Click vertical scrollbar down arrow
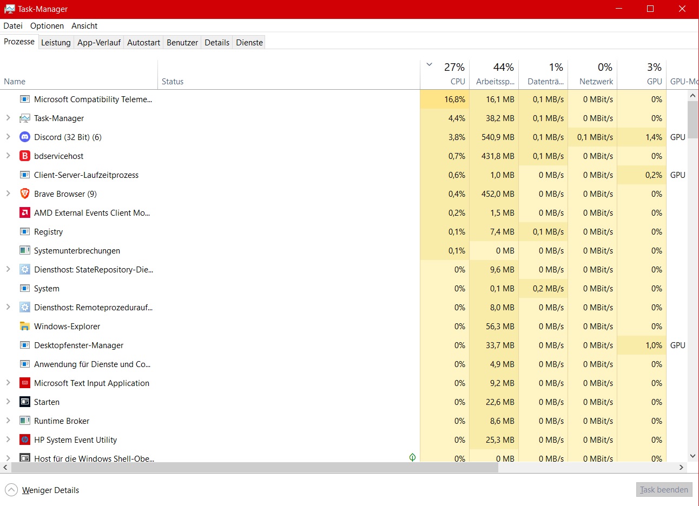Viewport: 699px width, 506px height. click(x=693, y=456)
